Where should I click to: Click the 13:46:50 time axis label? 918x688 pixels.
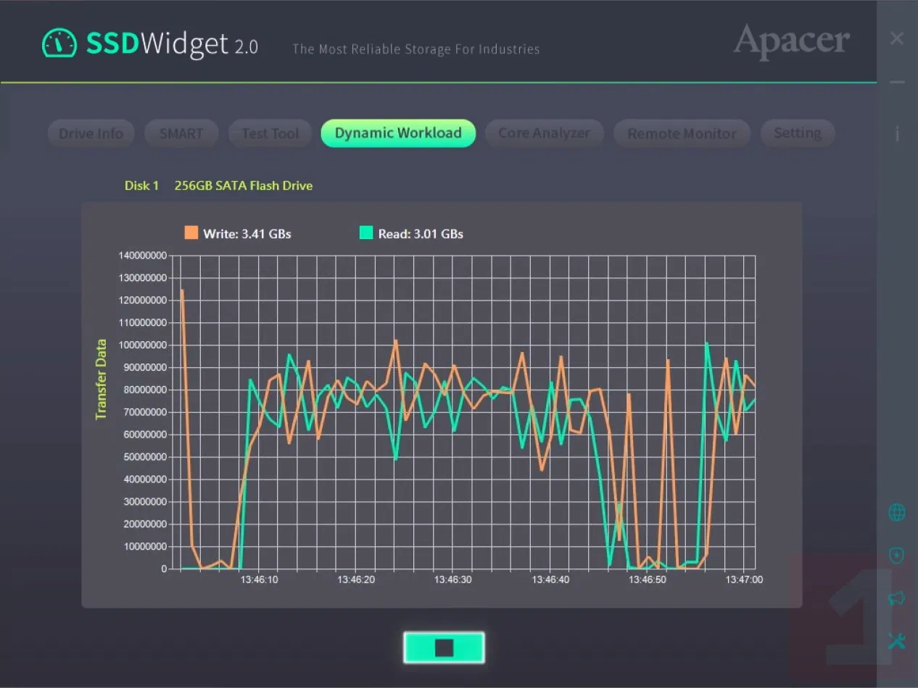pos(648,580)
